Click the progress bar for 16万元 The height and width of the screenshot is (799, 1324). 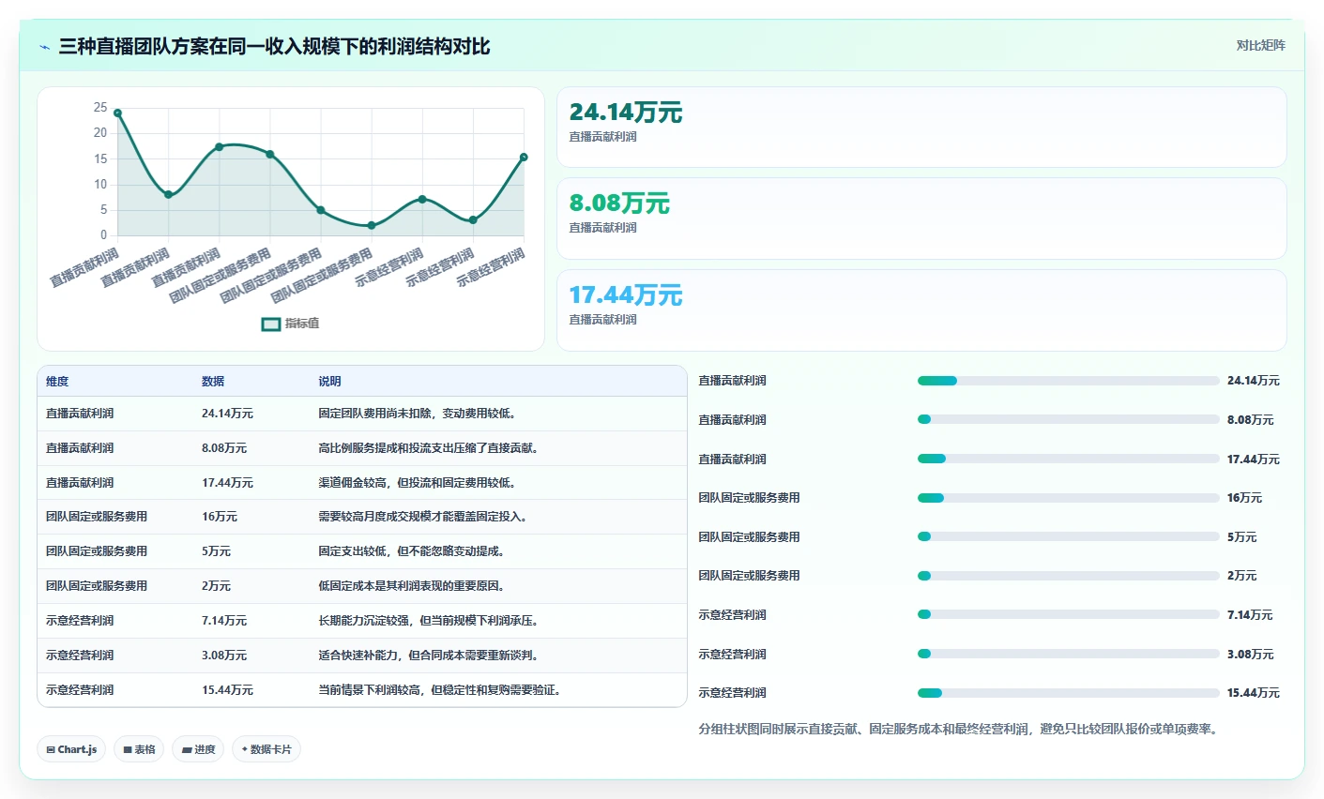(x=1068, y=498)
